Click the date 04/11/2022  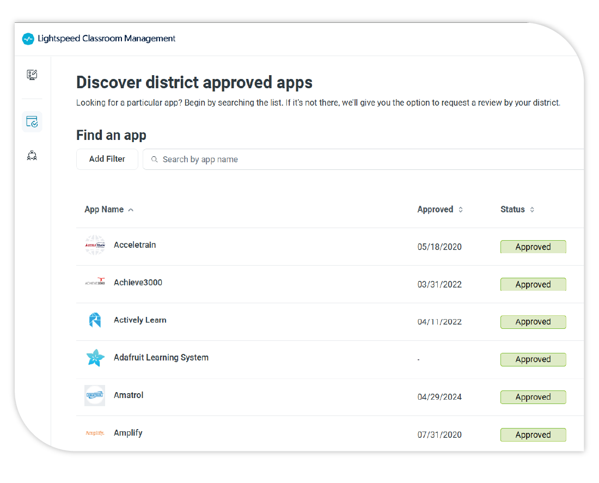coord(439,322)
